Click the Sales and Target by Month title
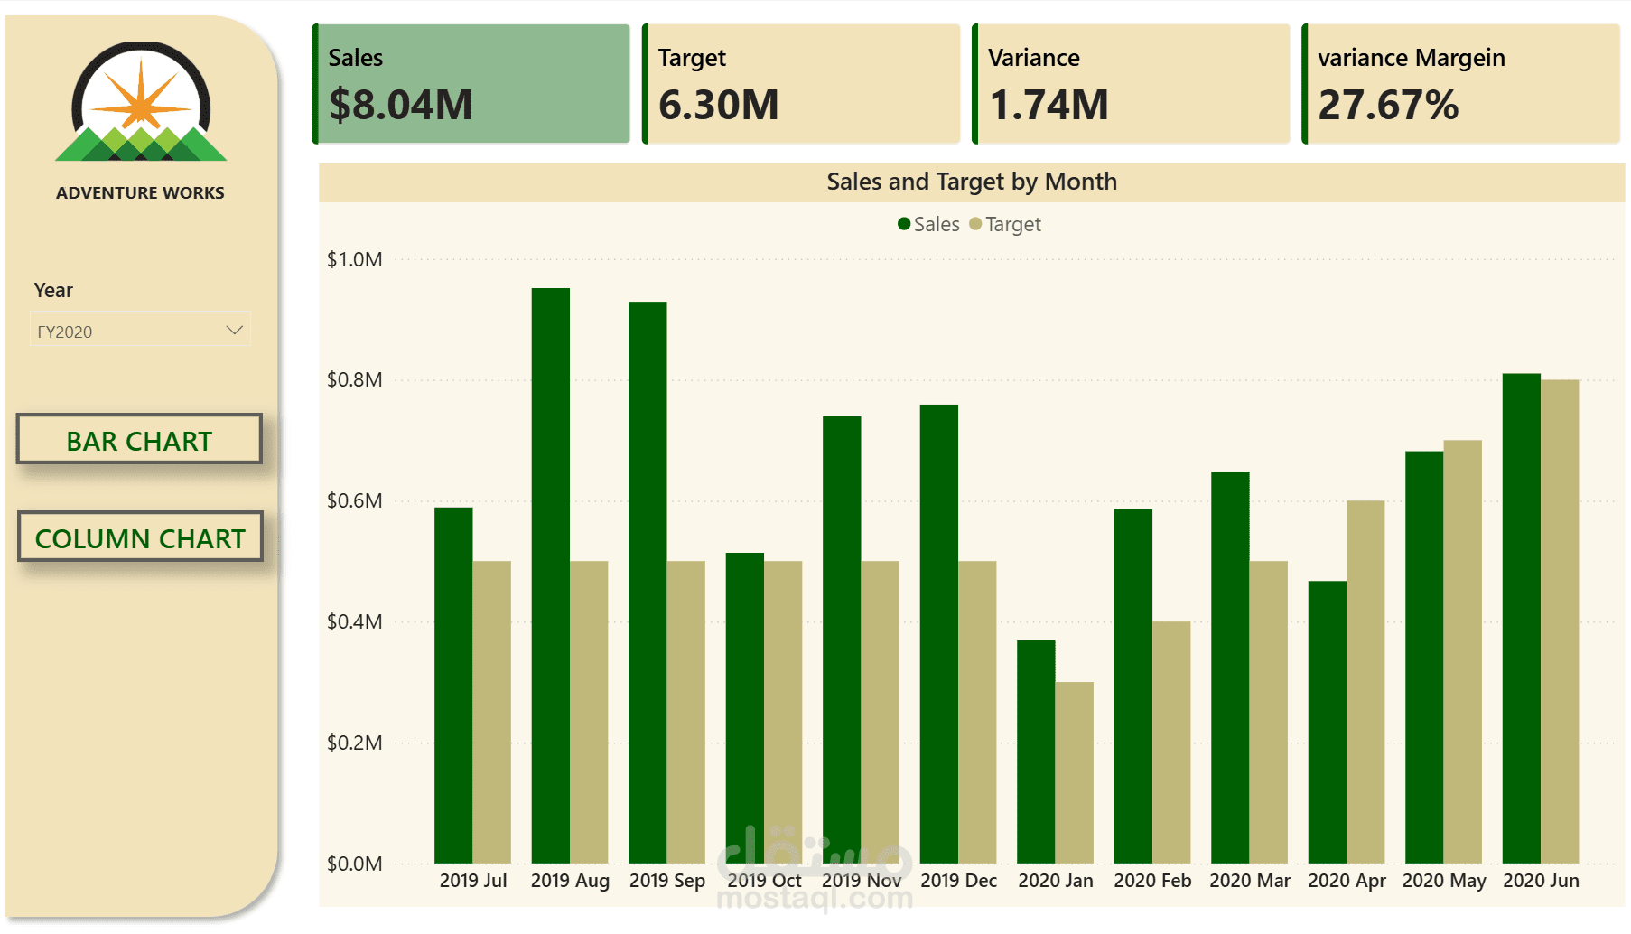 pyautogui.click(x=972, y=182)
